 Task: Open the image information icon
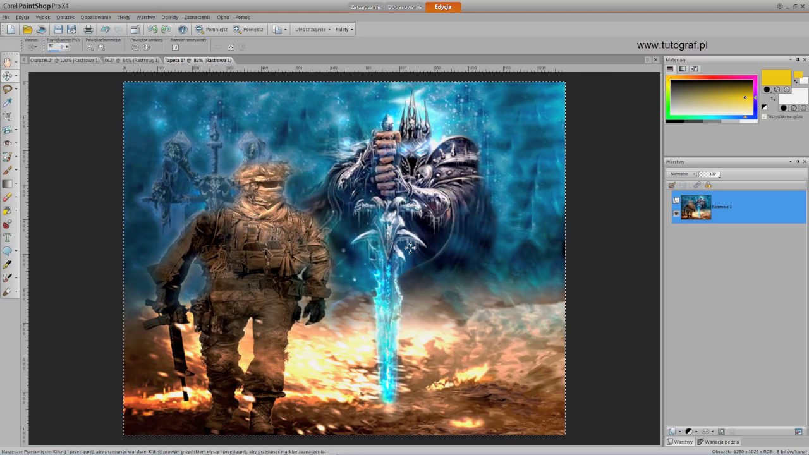[x=183, y=30]
